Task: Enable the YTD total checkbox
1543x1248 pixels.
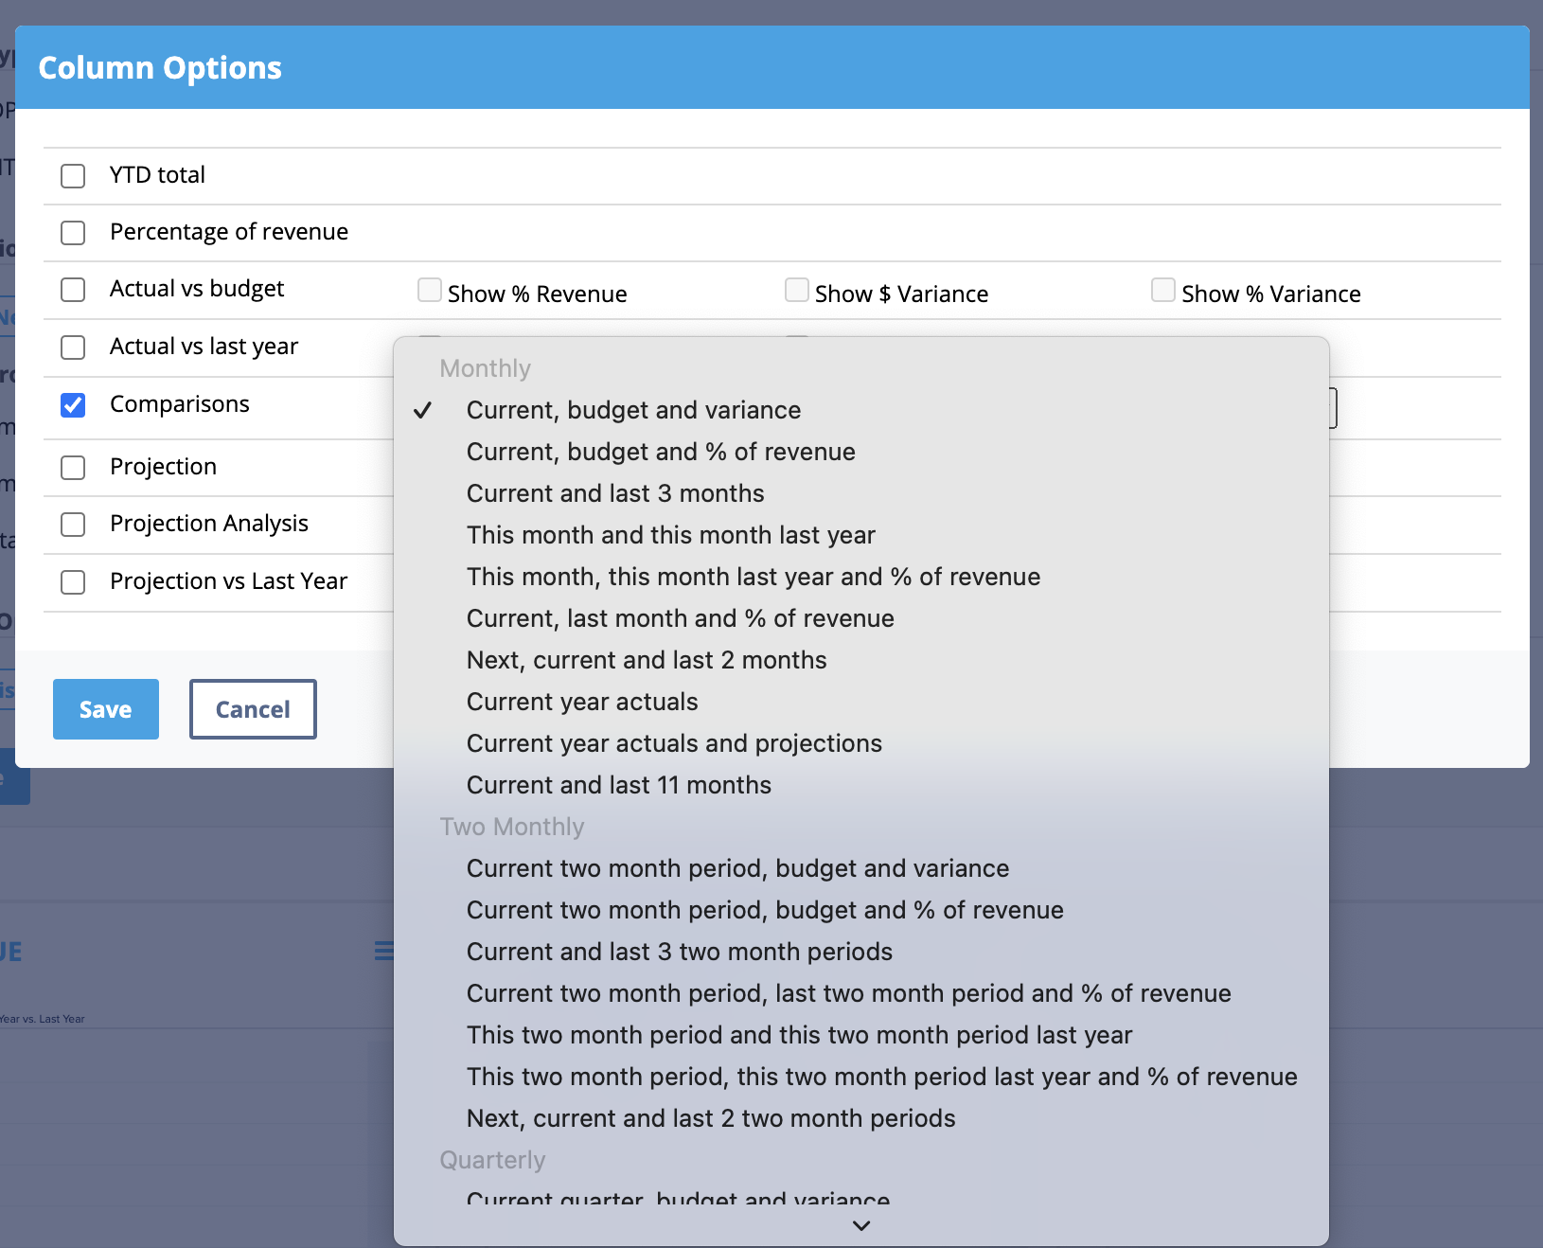Action: pyautogui.click(x=73, y=175)
